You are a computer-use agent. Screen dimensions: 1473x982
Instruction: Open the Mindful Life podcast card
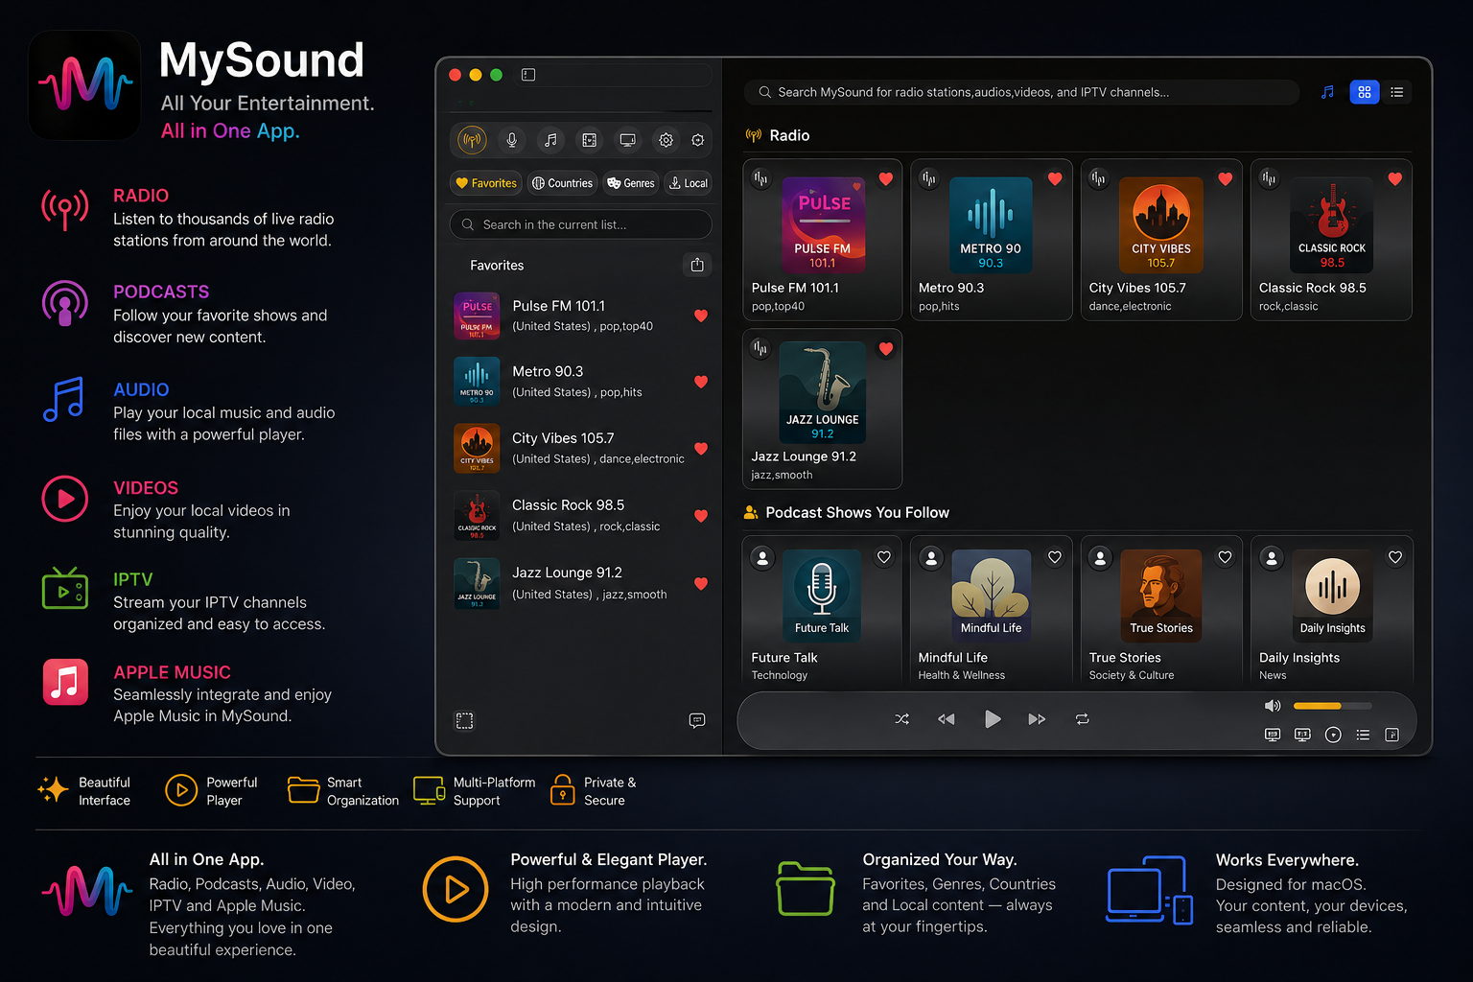991,610
